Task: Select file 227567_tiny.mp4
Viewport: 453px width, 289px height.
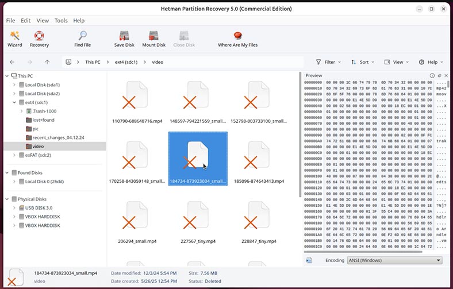Action: tap(198, 222)
